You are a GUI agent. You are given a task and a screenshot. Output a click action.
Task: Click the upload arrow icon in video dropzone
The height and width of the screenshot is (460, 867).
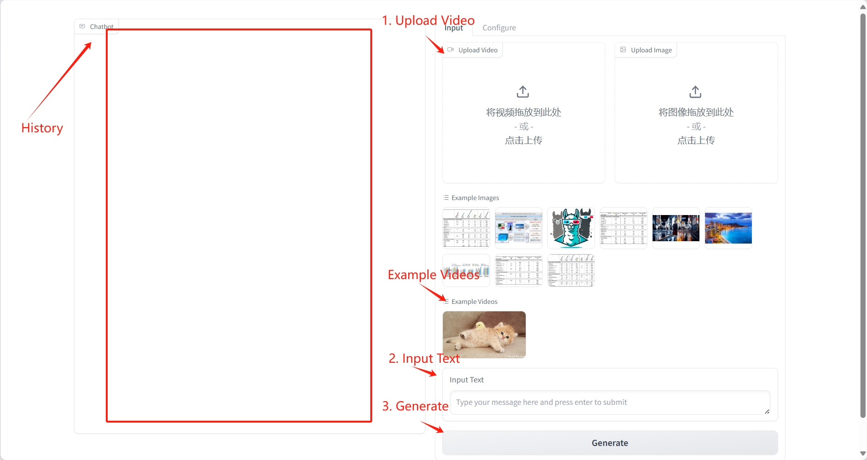tap(523, 92)
